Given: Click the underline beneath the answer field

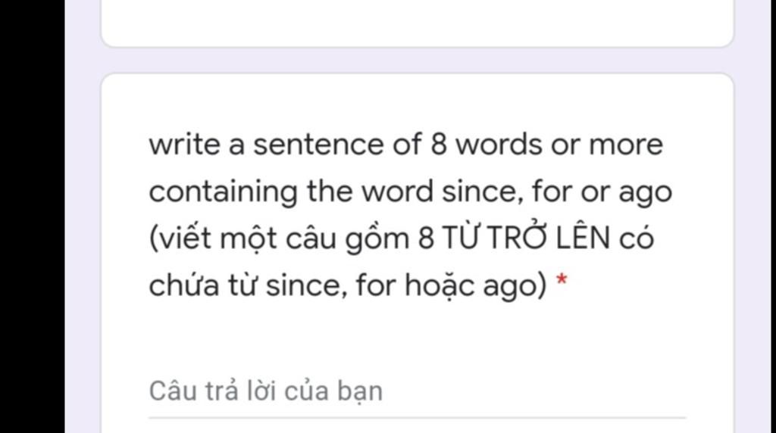Looking at the screenshot, I should (x=417, y=418).
